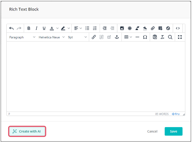This screenshot has height=142, width=192.
Task: Open the Paragraph format dropdown
Action: pos(22,37)
